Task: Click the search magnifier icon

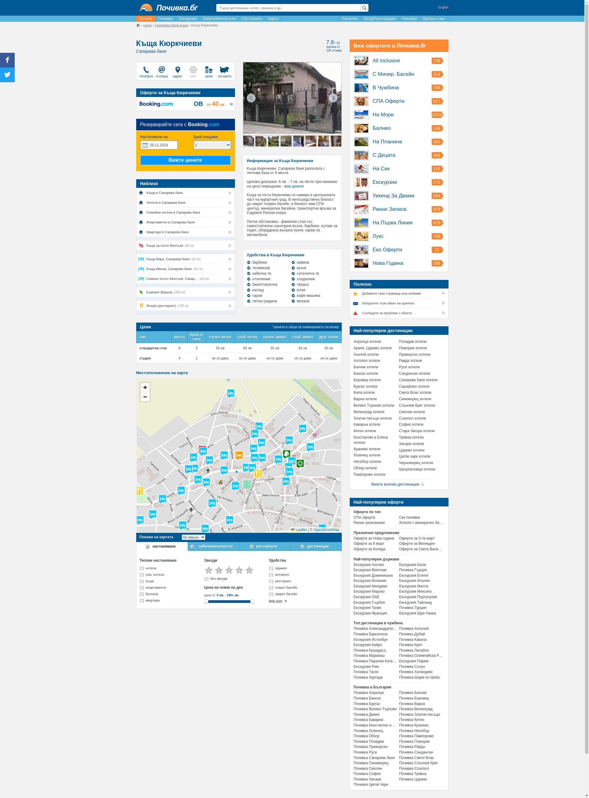Action: click(364, 8)
